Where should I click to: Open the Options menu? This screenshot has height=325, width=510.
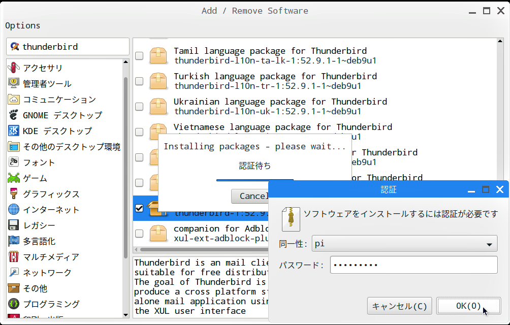tap(23, 25)
